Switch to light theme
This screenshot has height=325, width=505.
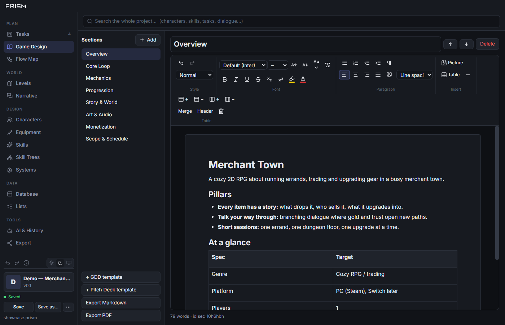coord(52,263)
